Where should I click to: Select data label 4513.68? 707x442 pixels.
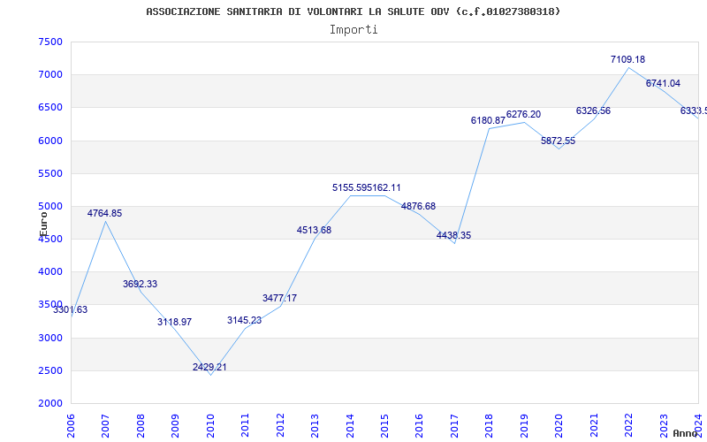point(315,230)
